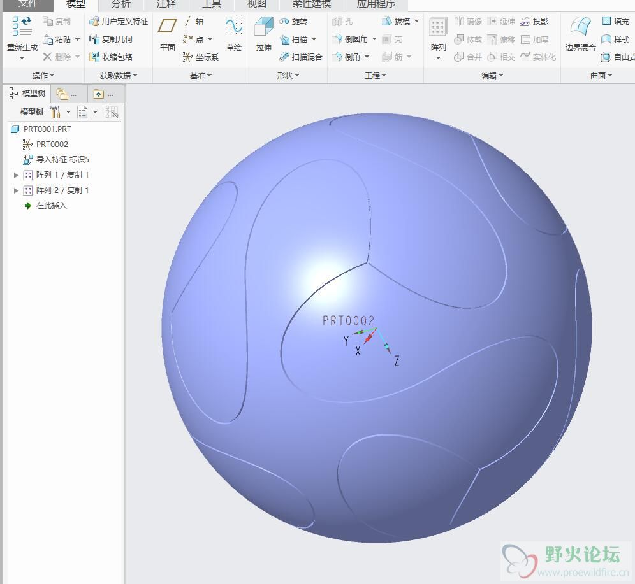Select the 扫描 sweep tool

click(294, 39)
